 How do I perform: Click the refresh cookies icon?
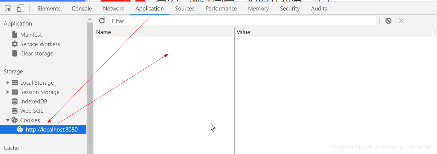pyautogui.click(x=102, y=21)
